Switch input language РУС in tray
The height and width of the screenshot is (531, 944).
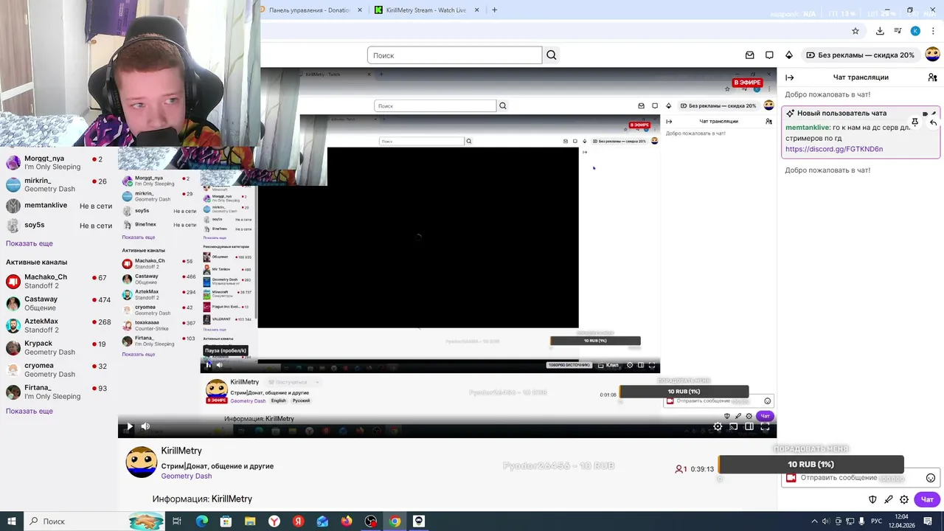[x=878, y=521]
